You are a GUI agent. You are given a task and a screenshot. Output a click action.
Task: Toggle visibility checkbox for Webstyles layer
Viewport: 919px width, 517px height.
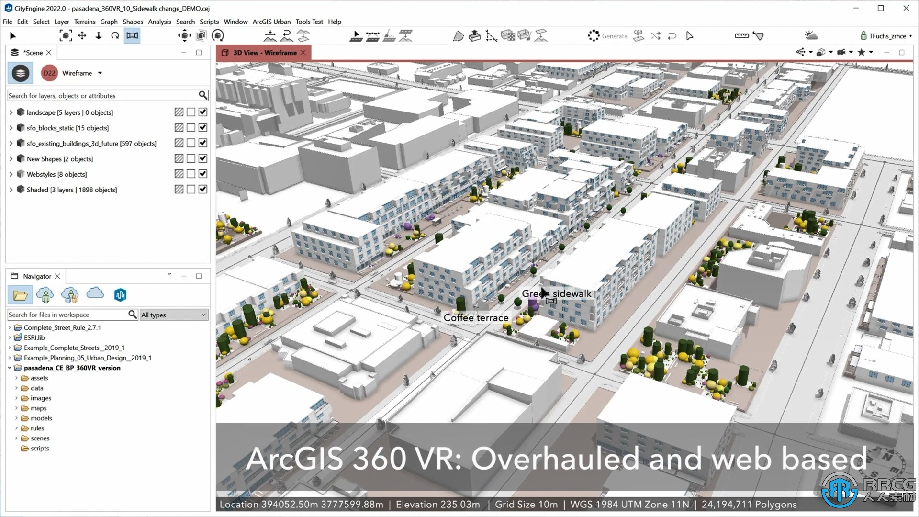pyautogui.click(x=203, y=174)
